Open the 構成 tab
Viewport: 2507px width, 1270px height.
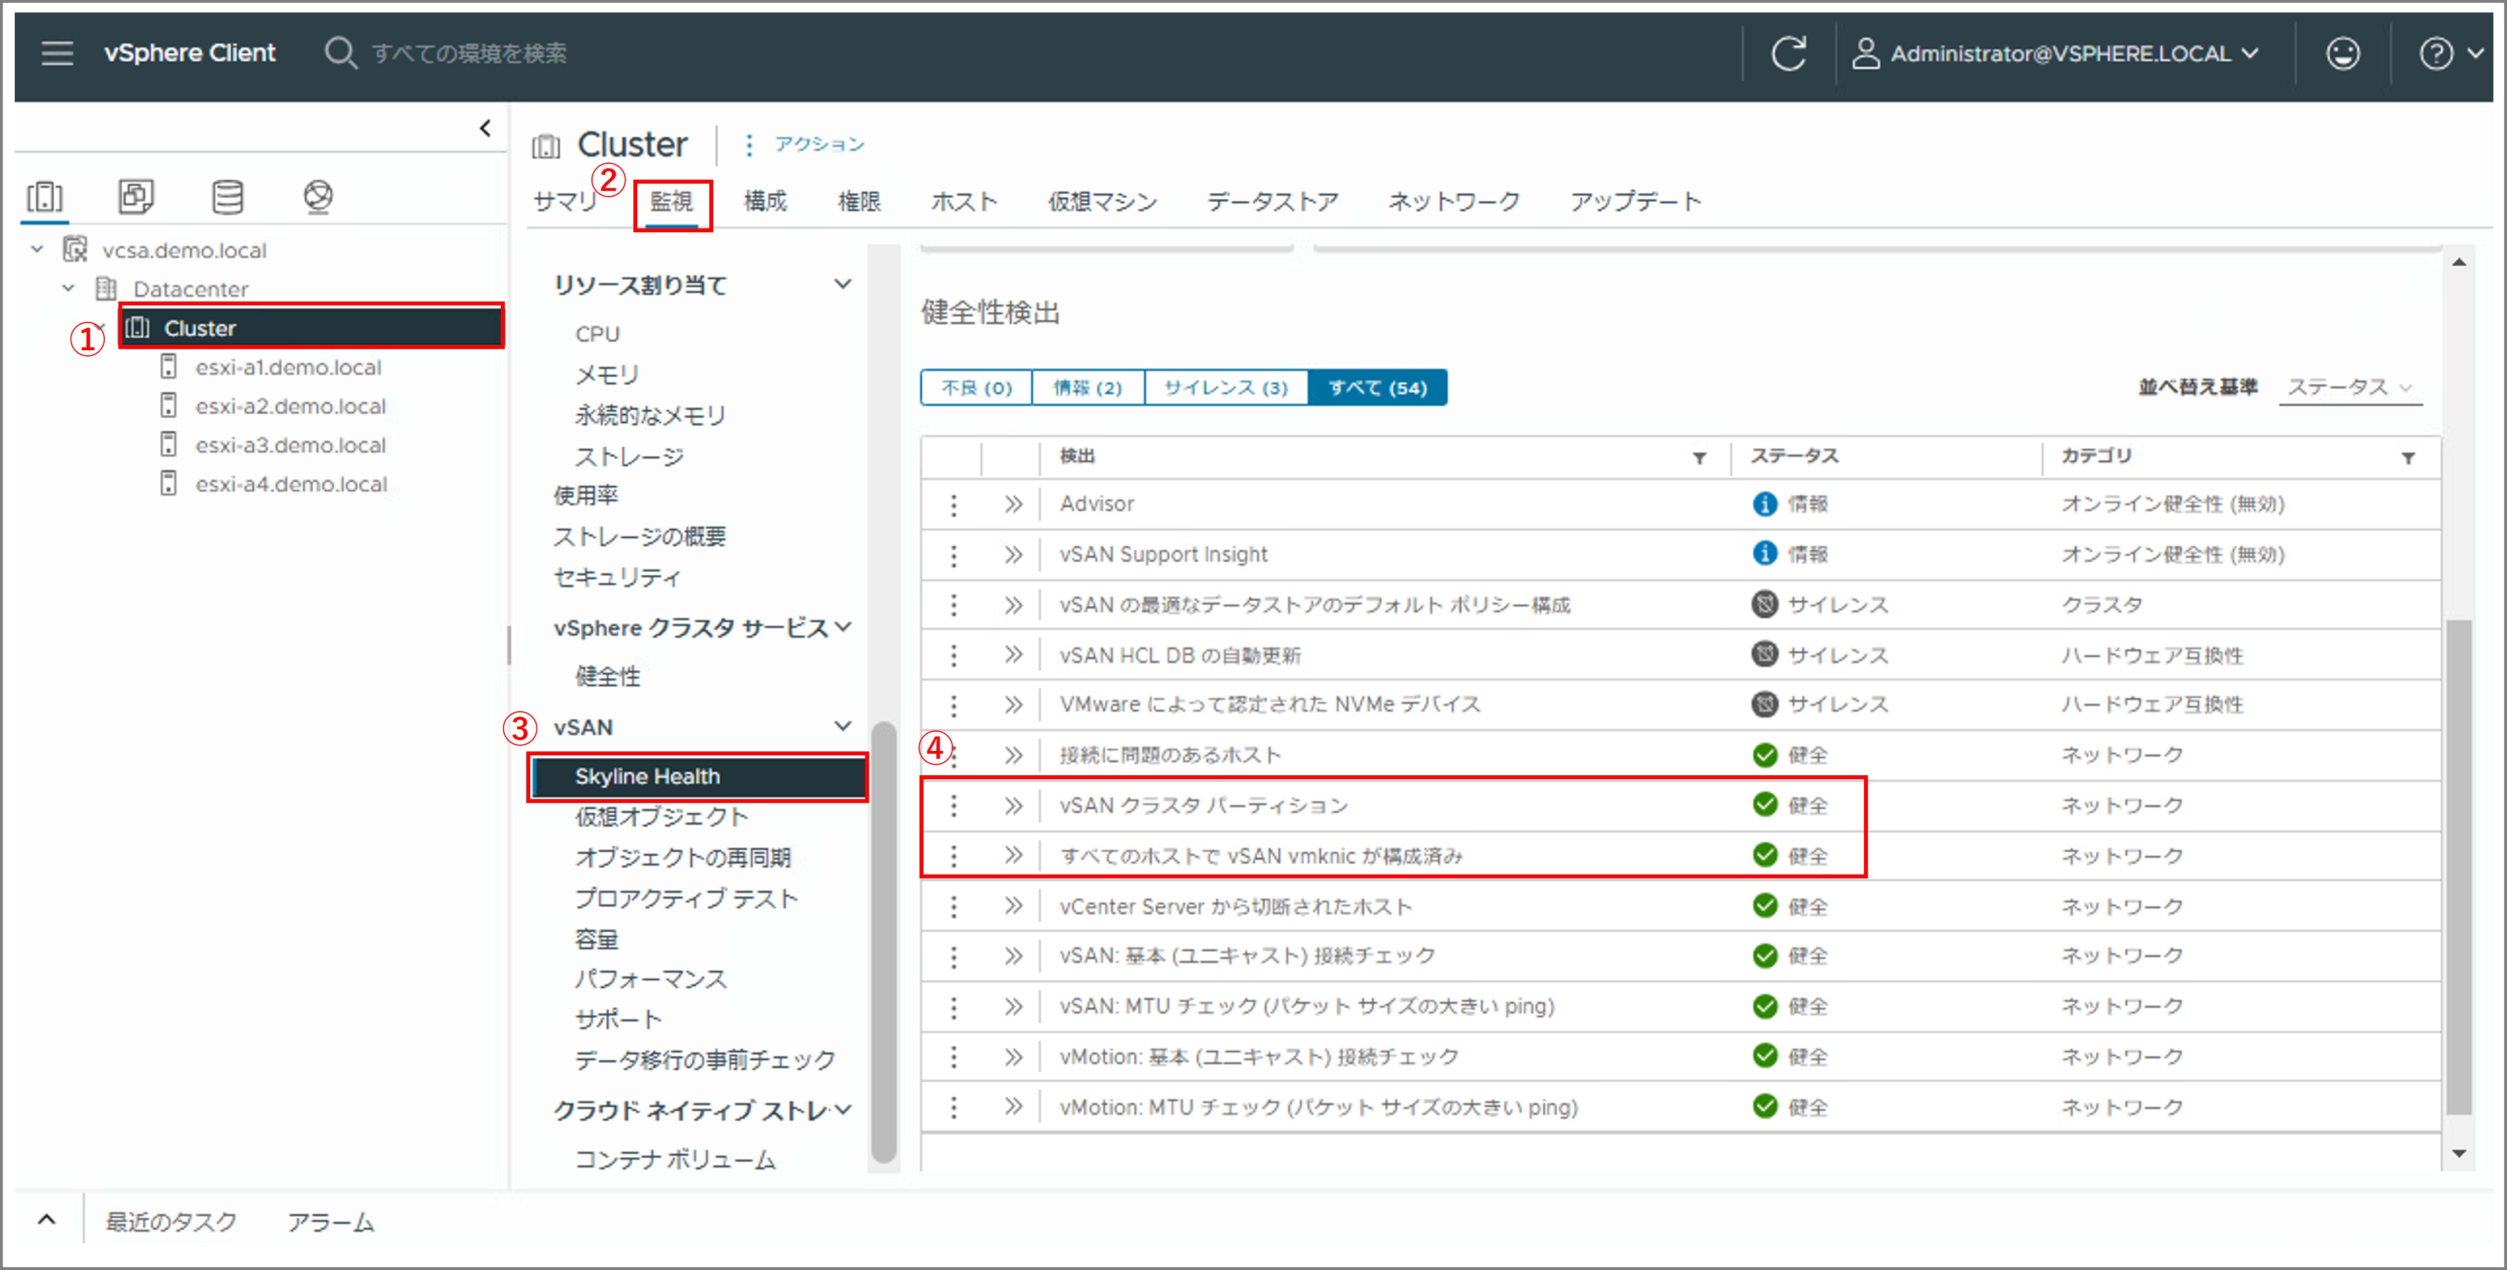click(765, 201)
